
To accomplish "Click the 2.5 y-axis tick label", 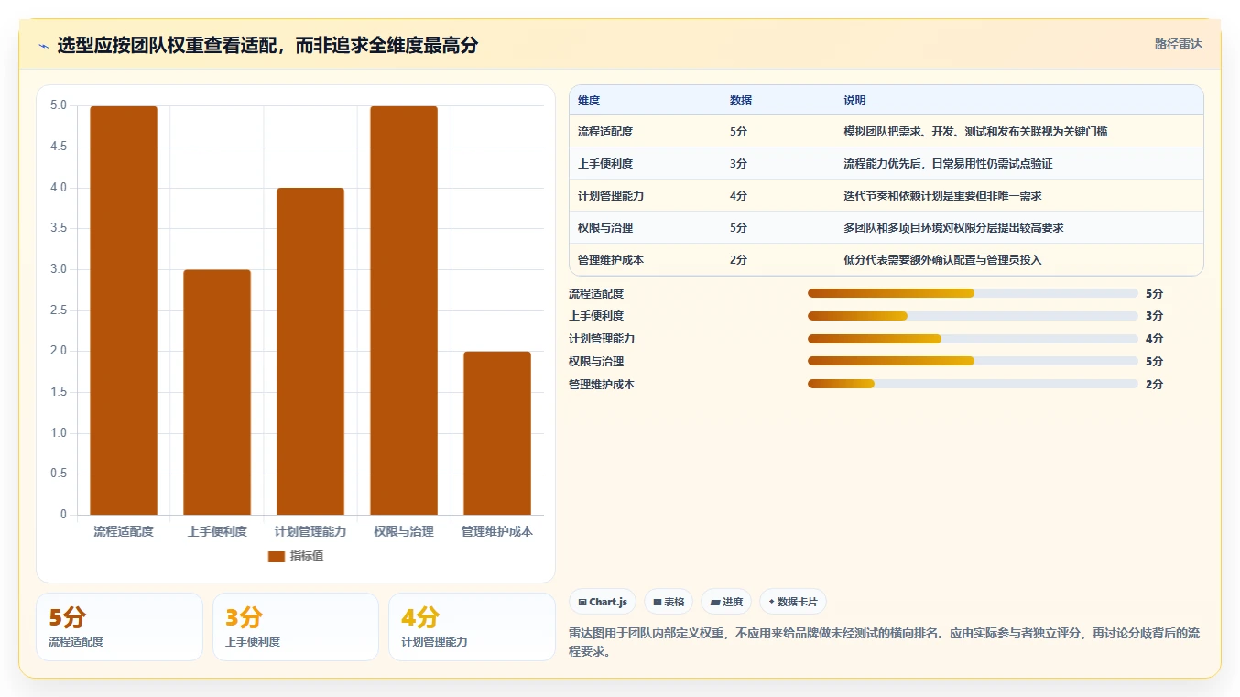I will pyautogui.click(x=59, y=310).
